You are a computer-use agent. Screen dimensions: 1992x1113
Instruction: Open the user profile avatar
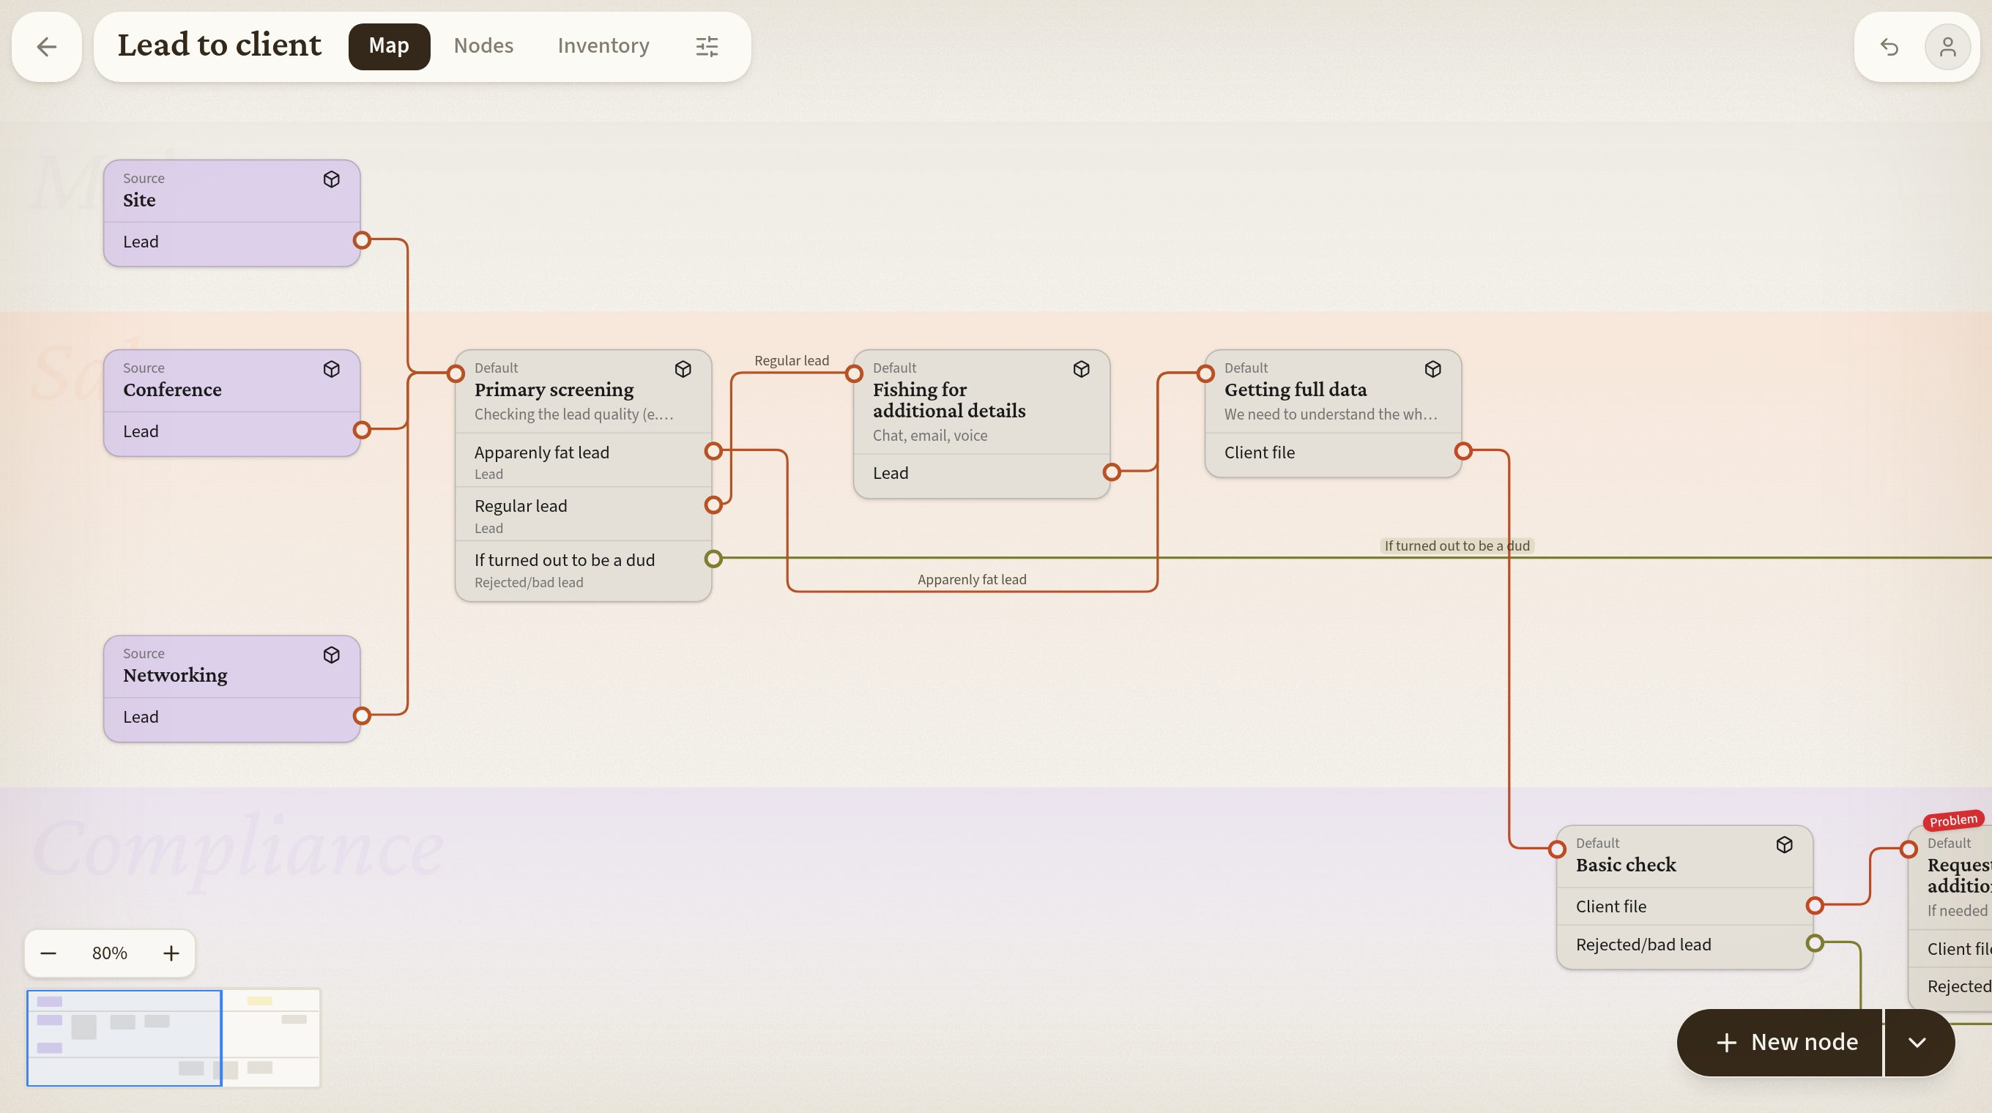point(1947,47)
